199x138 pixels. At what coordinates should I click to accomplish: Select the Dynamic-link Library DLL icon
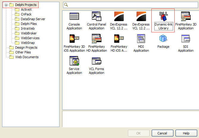tap(164, 16)
